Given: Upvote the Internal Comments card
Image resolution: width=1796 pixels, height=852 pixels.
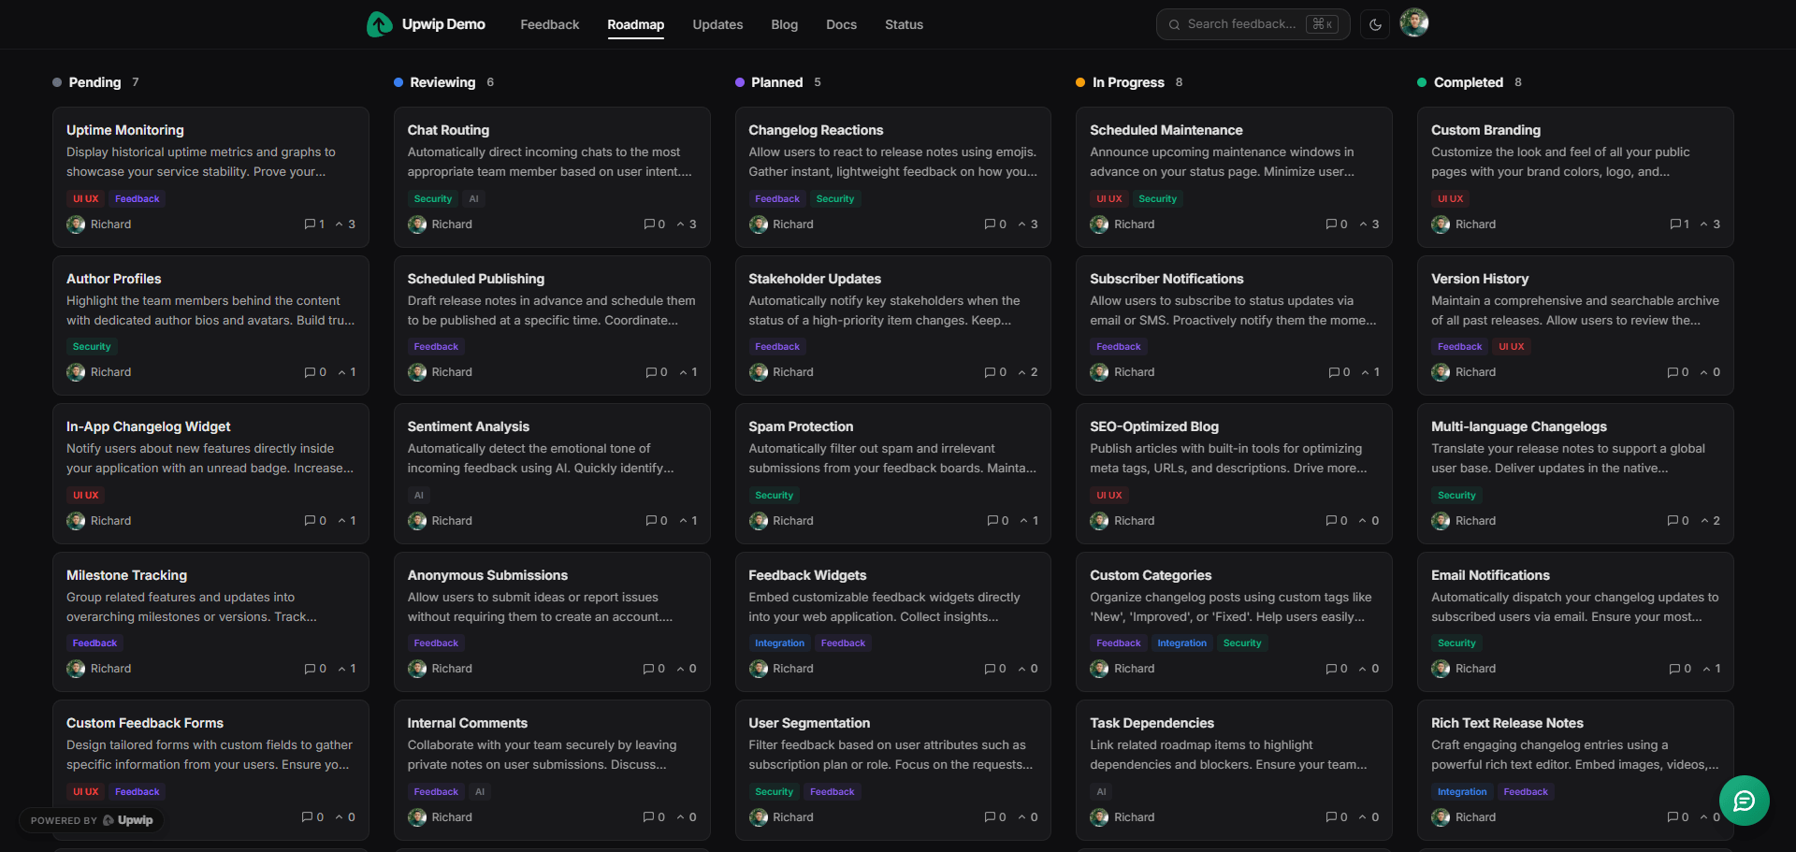Looking at the screenshot, I should coord(687,817).
